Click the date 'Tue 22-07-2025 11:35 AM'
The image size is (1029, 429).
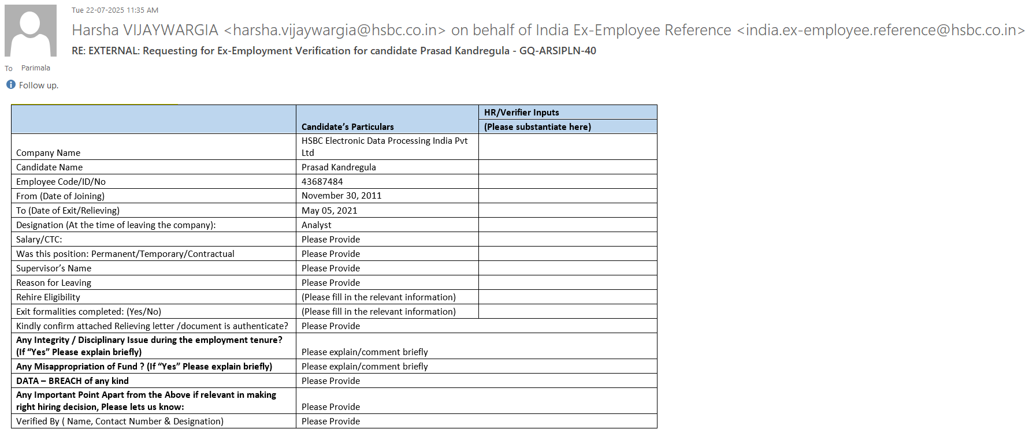pyautogui.click(x=115, y=10)
